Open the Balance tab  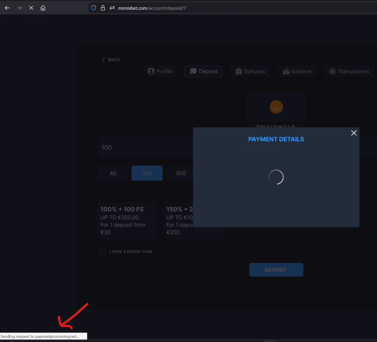tap(297, 71)
